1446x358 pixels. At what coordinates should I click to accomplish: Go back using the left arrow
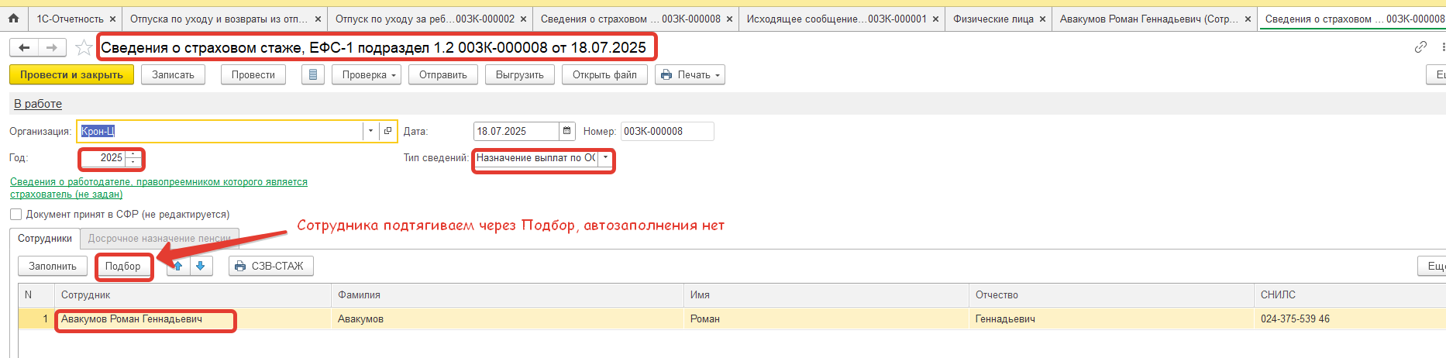(25, 48)
